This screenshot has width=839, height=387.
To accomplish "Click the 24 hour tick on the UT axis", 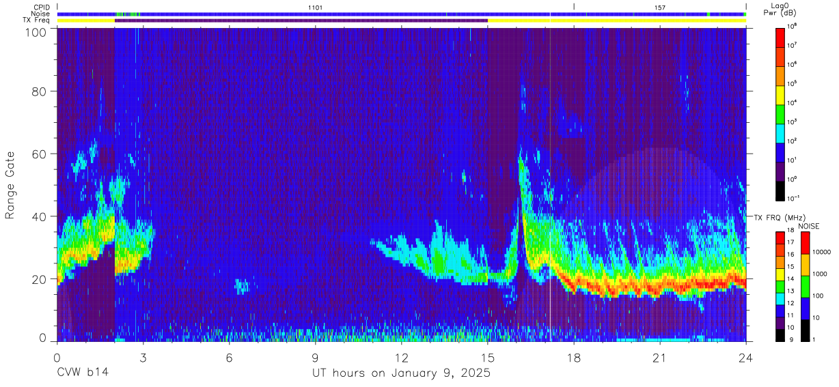I will pos(746,357).
